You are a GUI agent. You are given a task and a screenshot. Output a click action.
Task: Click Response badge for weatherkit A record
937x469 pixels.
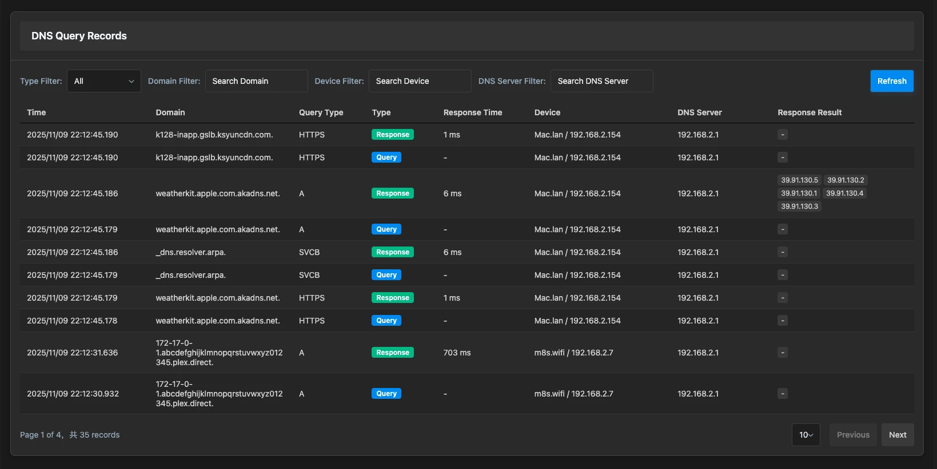[392, 193]
